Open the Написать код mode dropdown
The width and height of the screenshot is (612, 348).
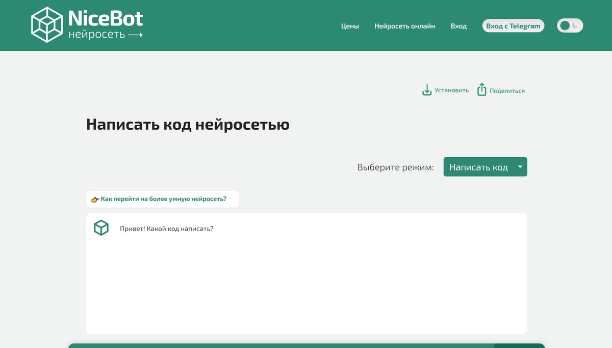478,167
